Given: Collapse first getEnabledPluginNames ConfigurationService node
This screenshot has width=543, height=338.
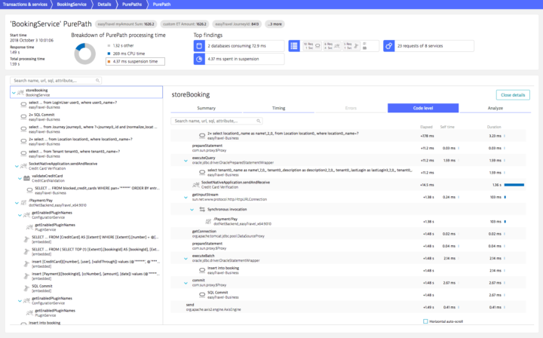Looking at the screenshot, I should pos(20,215).
